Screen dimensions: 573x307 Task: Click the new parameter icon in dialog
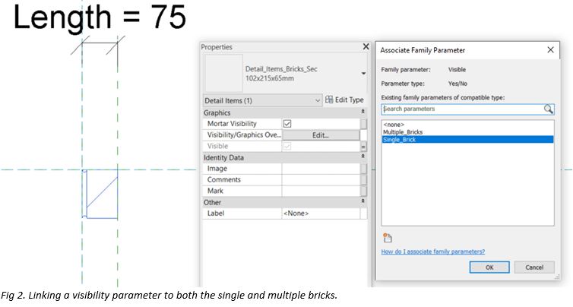point(388,237)
